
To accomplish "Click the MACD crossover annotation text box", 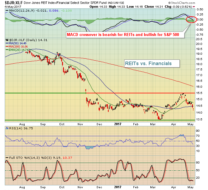I will (125, 35).
